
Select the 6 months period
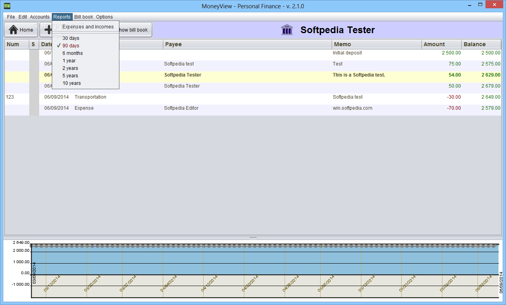point(86,53)
